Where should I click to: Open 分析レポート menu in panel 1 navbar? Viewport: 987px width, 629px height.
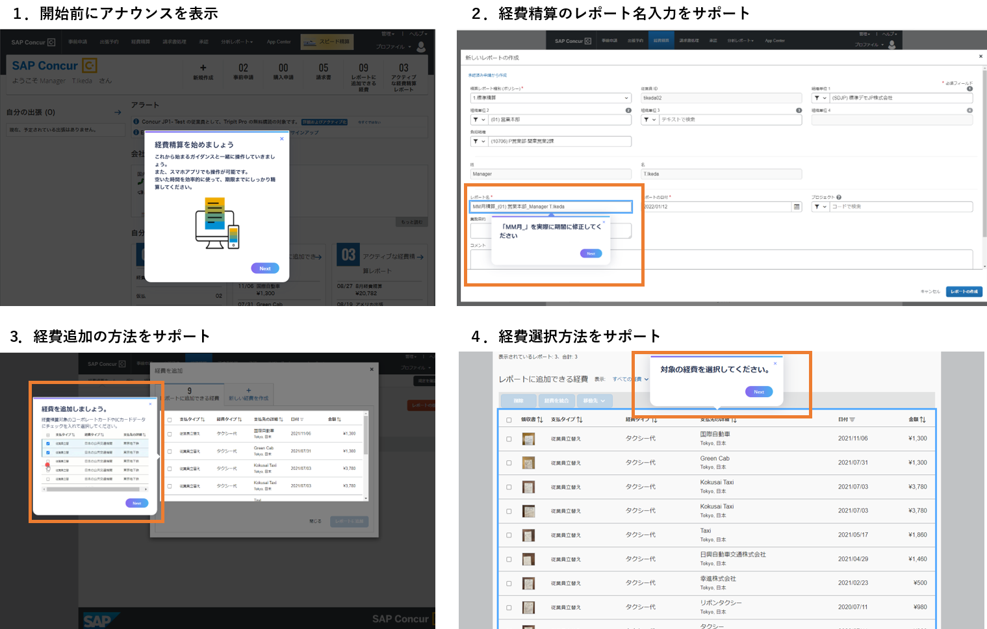point(237,42)
